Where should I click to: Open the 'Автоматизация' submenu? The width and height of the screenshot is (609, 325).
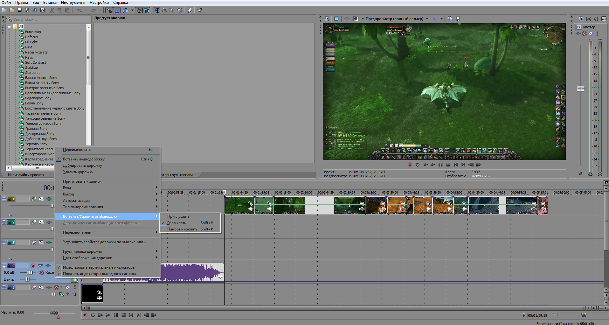coord(107,201)
